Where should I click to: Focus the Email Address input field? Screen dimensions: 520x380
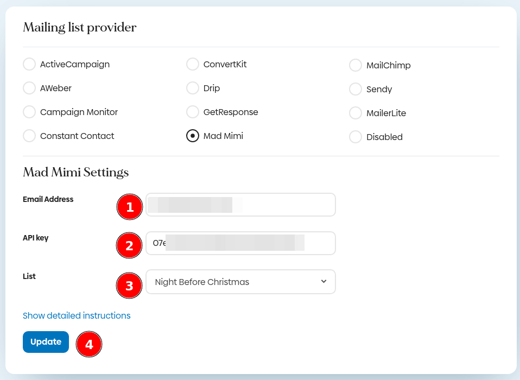(241, 205)
